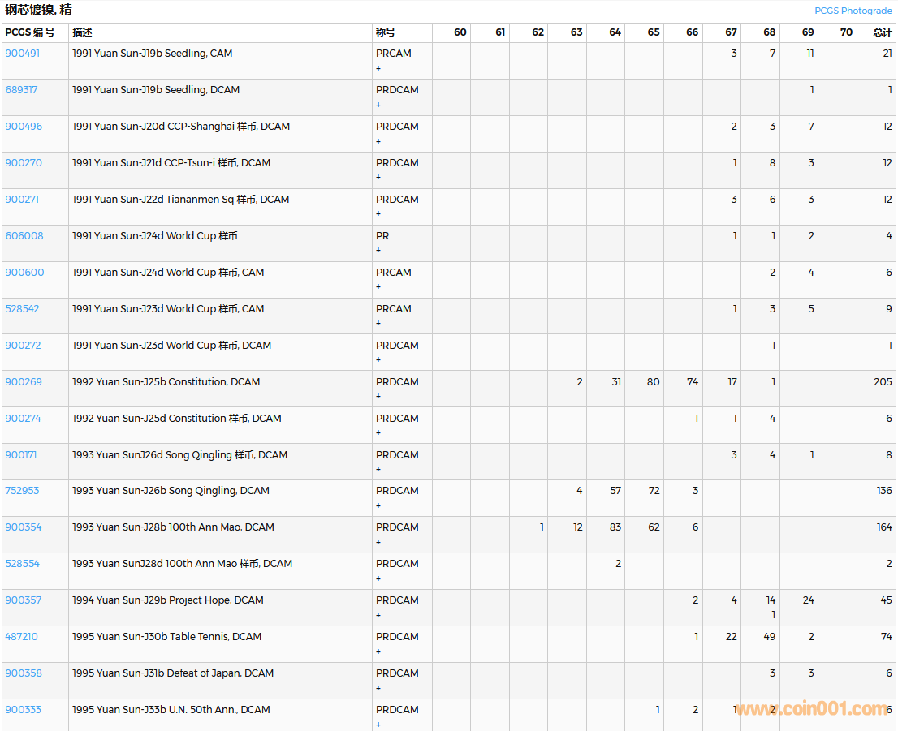This screenshot has height=731, width=898.
Task: Expand plus under 100th Ann Mao 900354
Action: coord(378,542)
